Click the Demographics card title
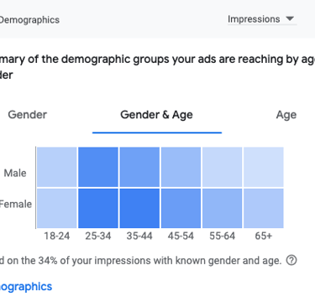This screenshot has width=315, height=307. (29, 20)
